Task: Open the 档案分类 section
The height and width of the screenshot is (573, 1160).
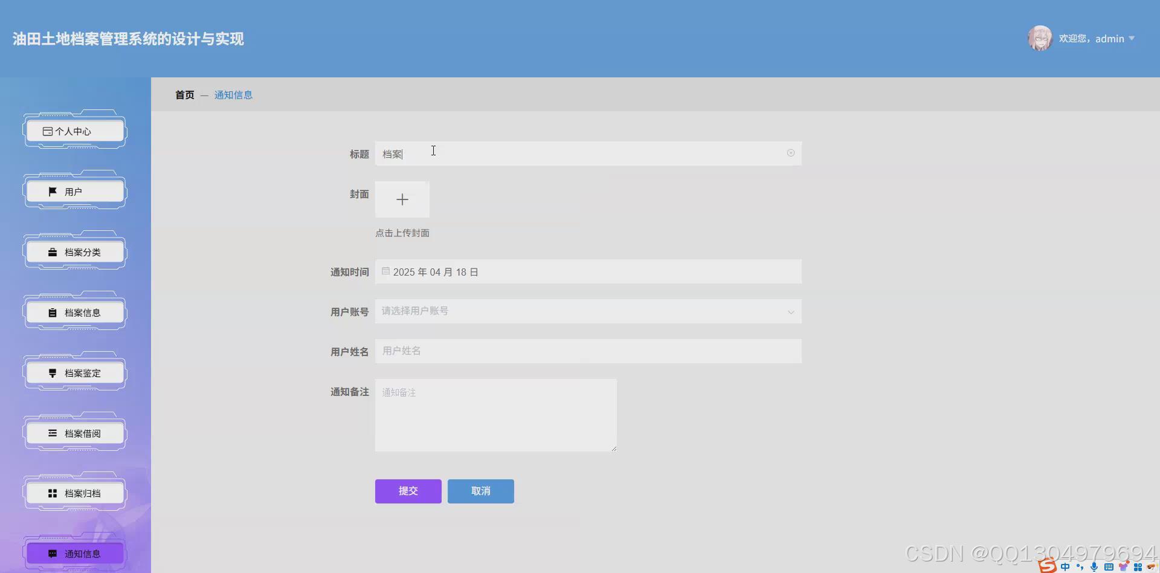Action: coord(74,252)
